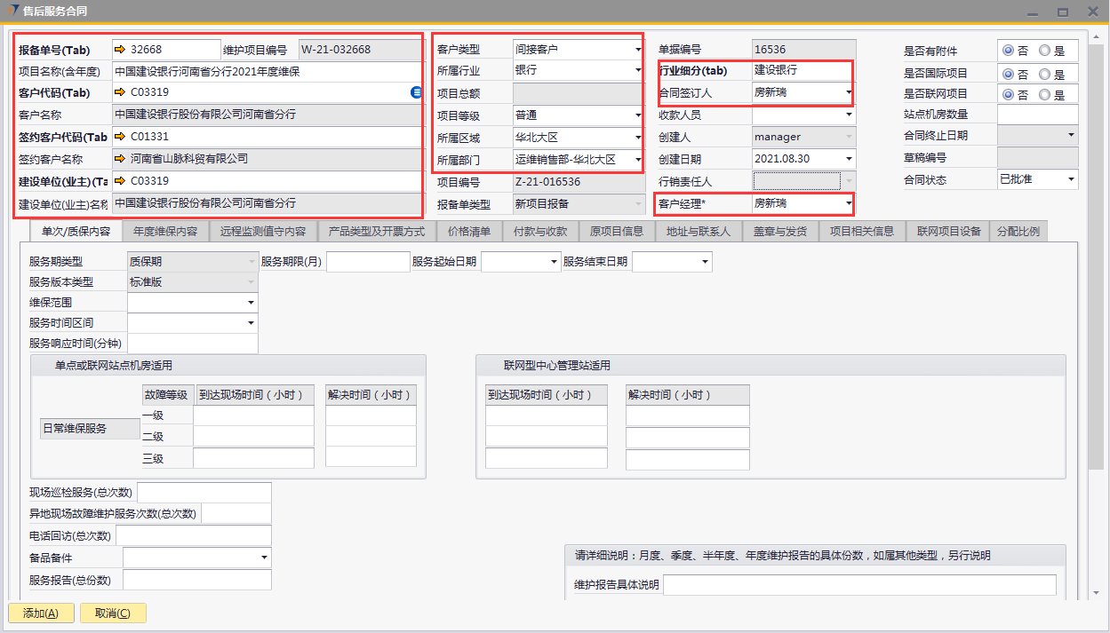Screen dimensions: 1110x633
Task: Select 否 for 是否国际项目
Action: [1008, 74]
